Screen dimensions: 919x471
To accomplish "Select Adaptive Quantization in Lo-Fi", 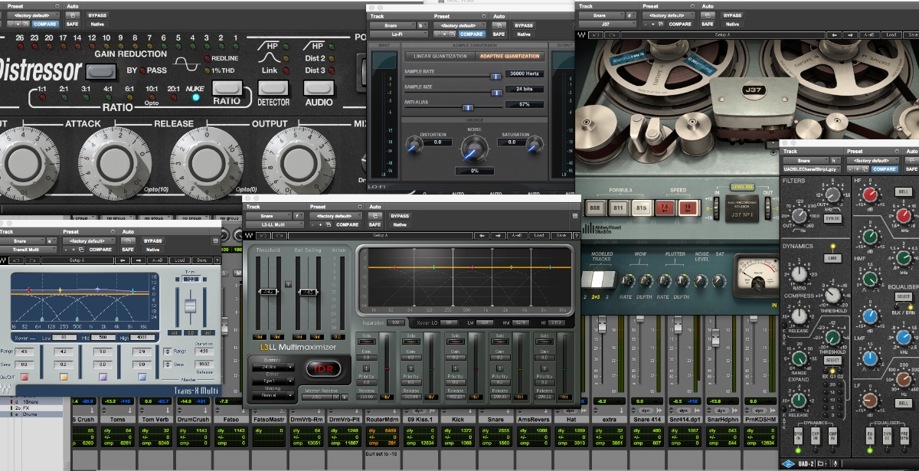I will pyautogui.click(x=509, y=57).
